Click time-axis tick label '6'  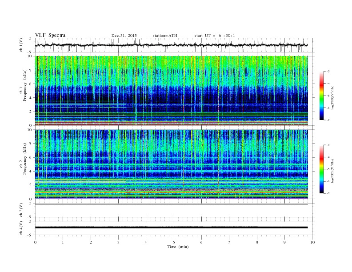tap(201, 242)
